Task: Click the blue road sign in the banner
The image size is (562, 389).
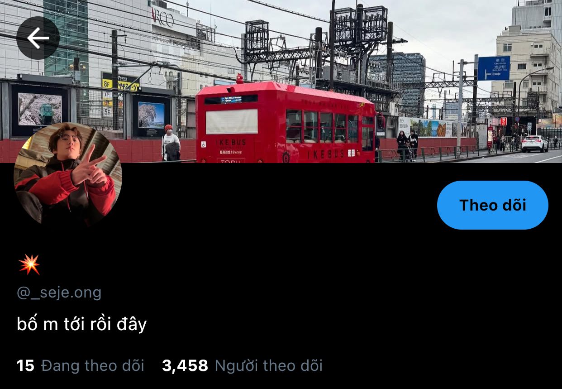Action: coord(494,68)
